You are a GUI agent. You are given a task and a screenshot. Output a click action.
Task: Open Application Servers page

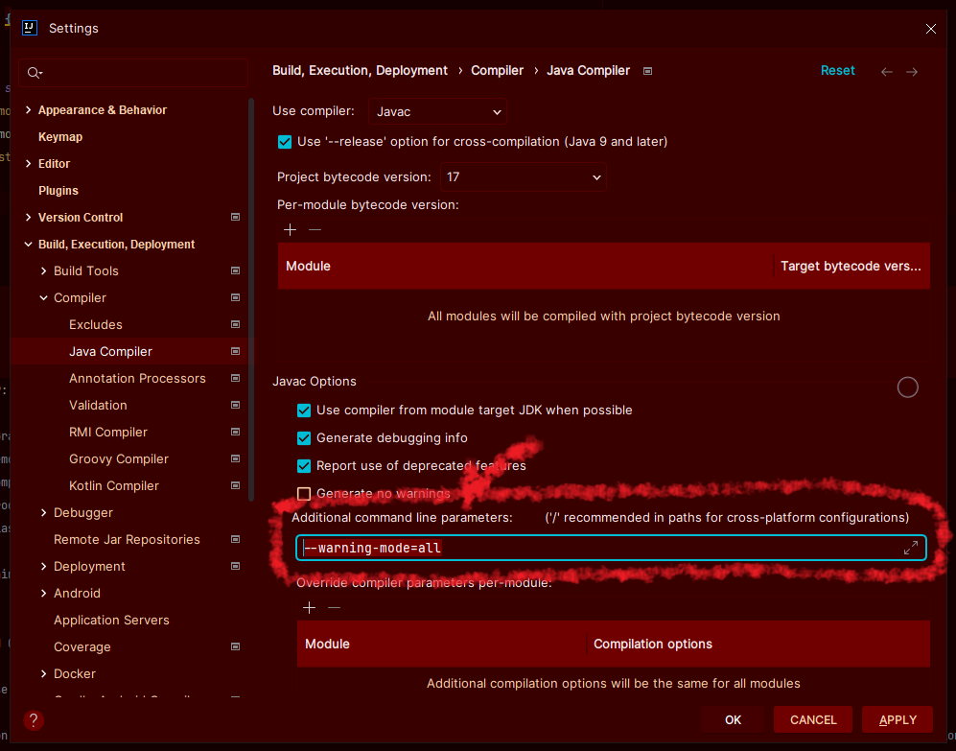point(111,620)
